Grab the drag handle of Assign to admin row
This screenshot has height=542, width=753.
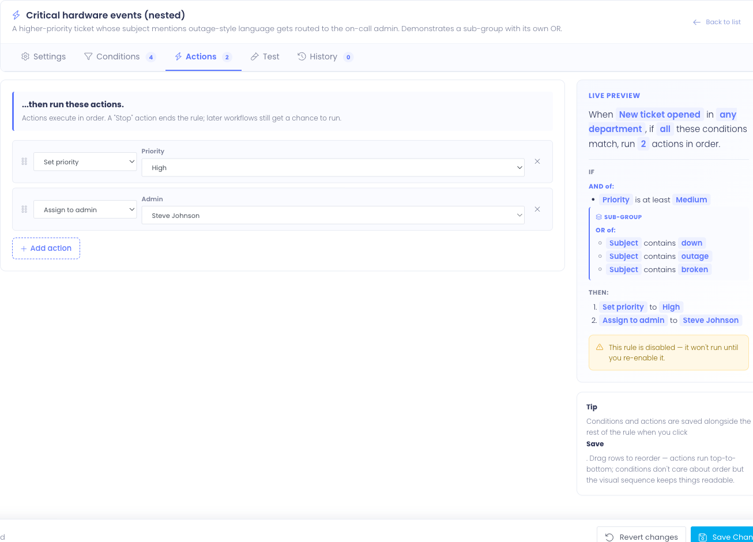tap(24, 209)
